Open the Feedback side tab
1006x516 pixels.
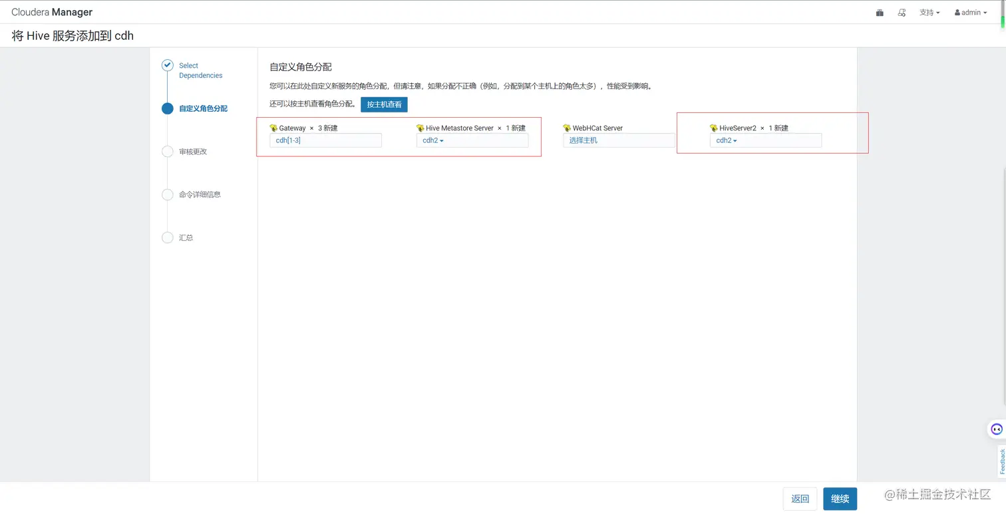(1002, 461)
